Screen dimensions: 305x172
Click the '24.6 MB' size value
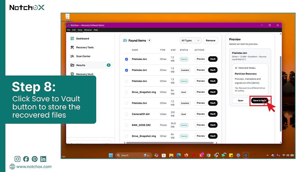[x=173, y=125]
